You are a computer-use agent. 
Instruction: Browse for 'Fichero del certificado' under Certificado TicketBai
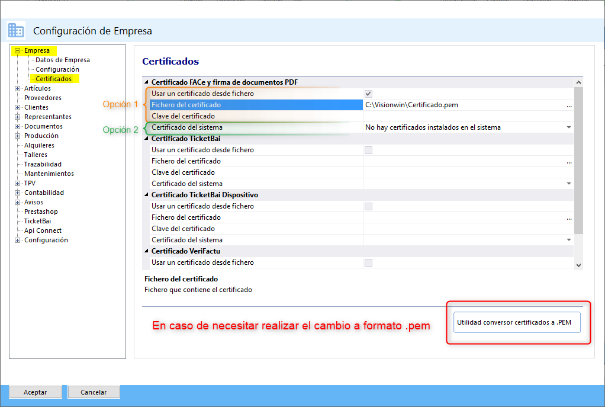569,161
